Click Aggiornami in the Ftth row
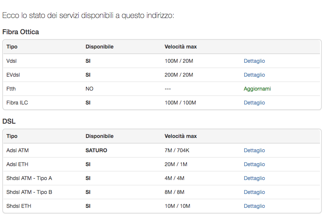 [x=257, y=89]
